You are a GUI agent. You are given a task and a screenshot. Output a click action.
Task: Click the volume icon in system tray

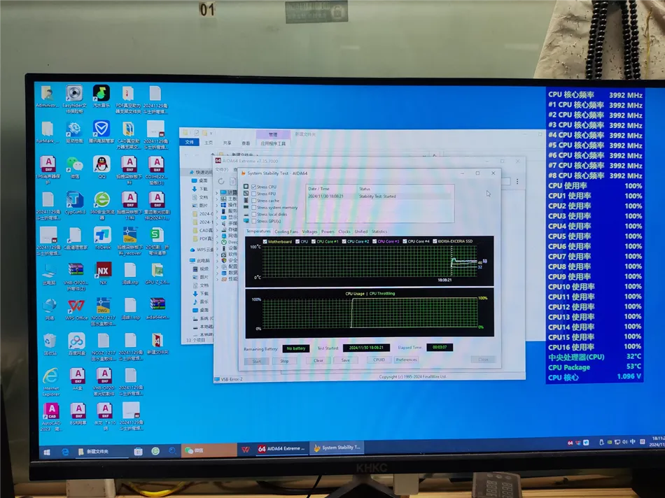pos(625,441)
